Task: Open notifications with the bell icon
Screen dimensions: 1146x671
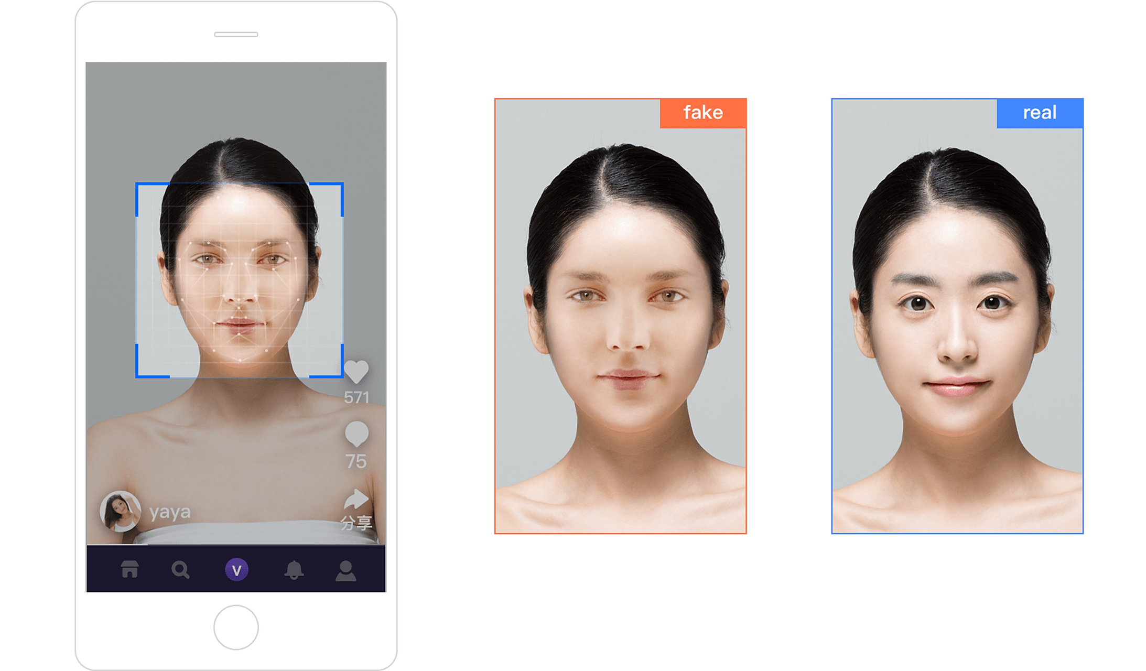Action: 294,570
